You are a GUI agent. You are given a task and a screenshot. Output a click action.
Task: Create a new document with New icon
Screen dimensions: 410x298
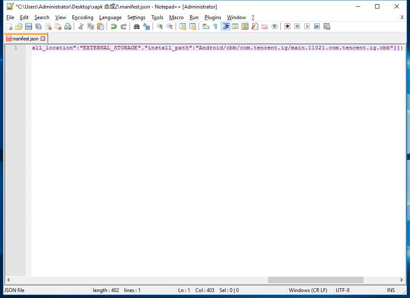[x=9, y=26]
